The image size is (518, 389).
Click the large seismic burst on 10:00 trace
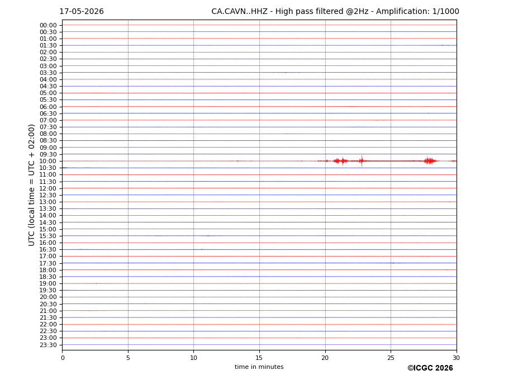340,161
